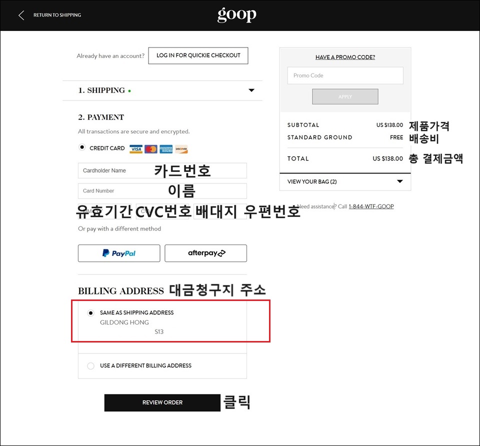Image resolution: width=480 pixels, height=446 pixels.
Task: Click the 2. PAYMENT heading
Action: pos(100,117)
